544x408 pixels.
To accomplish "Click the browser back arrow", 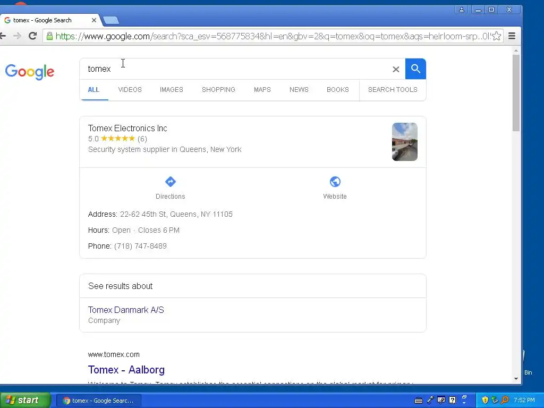I will pos(3,36).
